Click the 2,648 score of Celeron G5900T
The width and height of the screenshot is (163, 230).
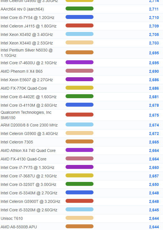point(154,202)
